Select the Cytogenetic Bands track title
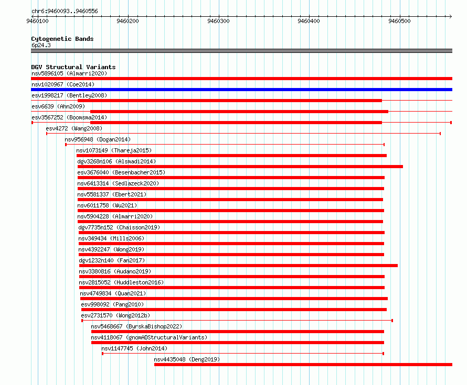 tap(62, 39)
